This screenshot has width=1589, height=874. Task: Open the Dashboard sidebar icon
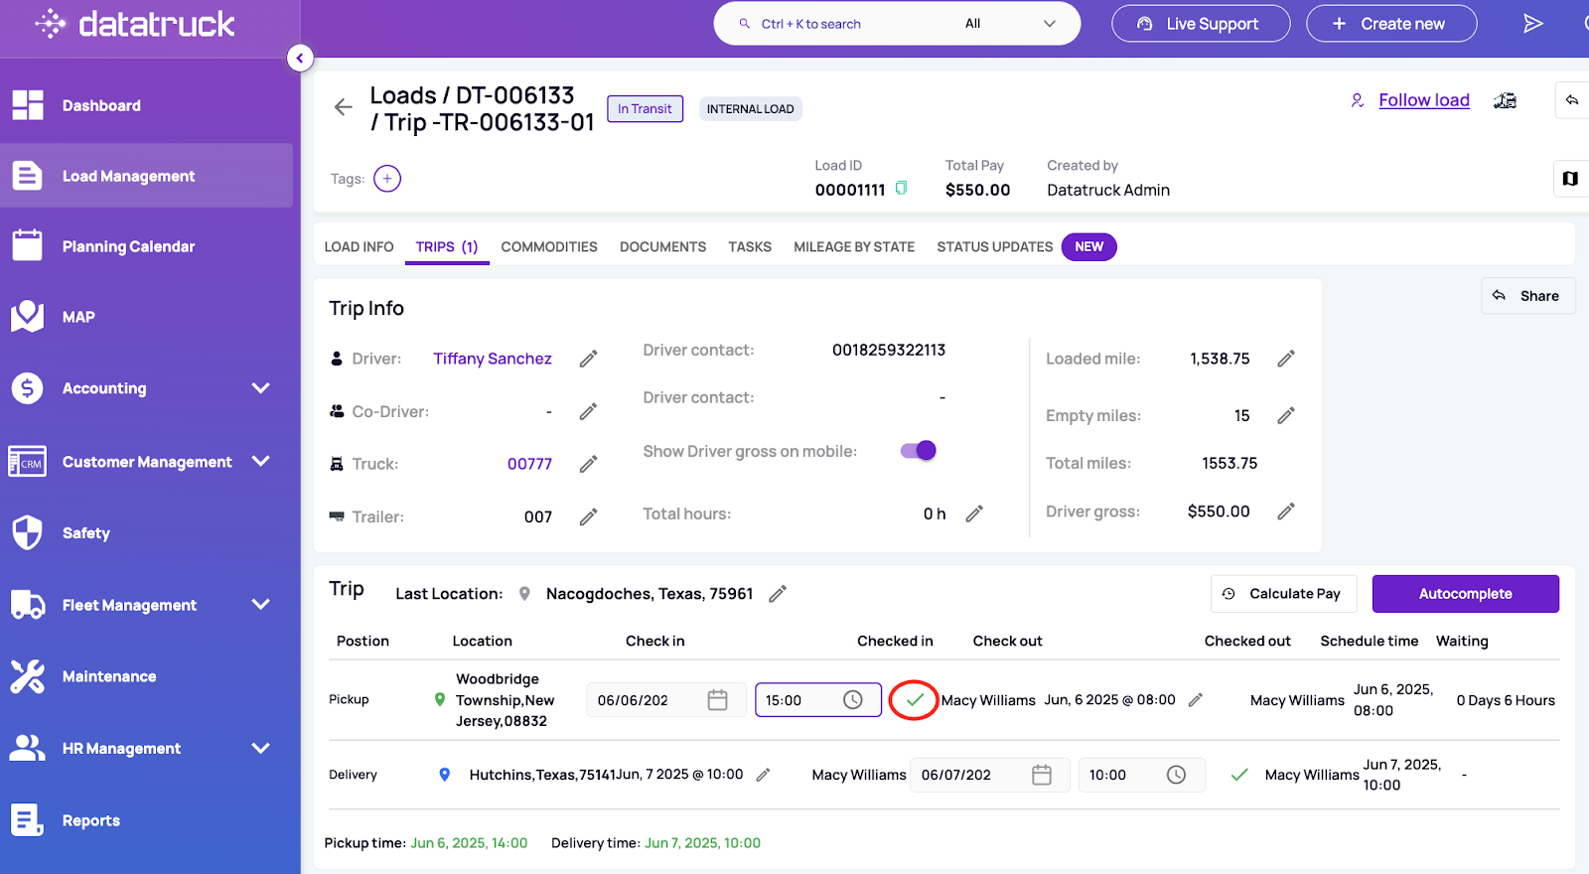coord(28,105)
